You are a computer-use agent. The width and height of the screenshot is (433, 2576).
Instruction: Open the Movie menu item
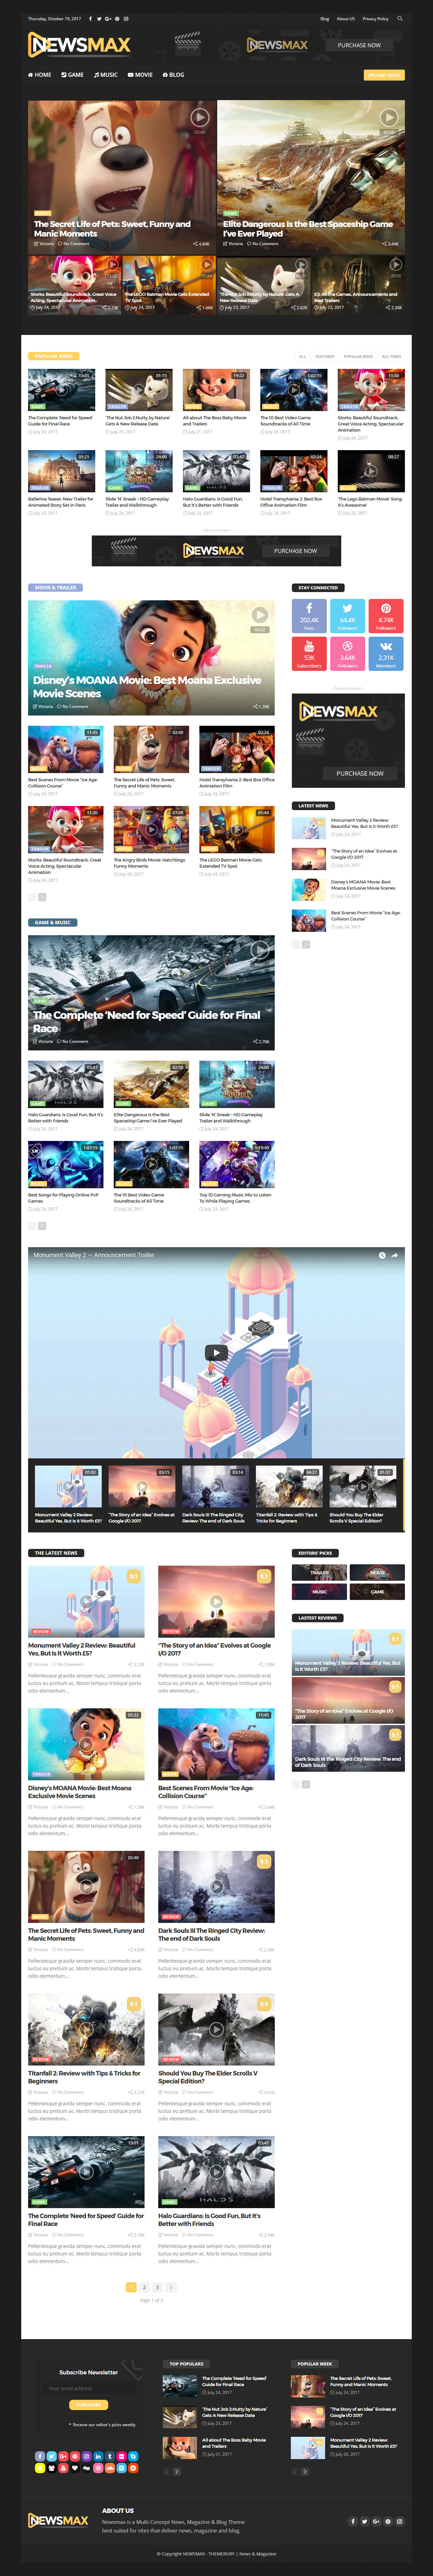(140, 75)
